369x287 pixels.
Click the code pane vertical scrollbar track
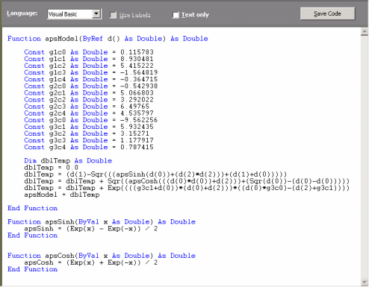click(365, 157)
